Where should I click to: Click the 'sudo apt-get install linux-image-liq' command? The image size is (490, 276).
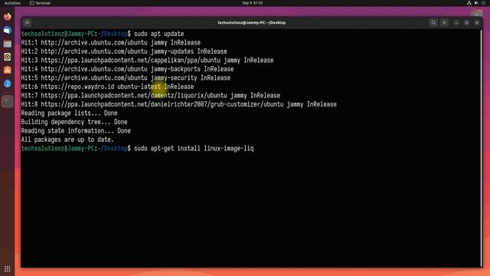point(194,148)
